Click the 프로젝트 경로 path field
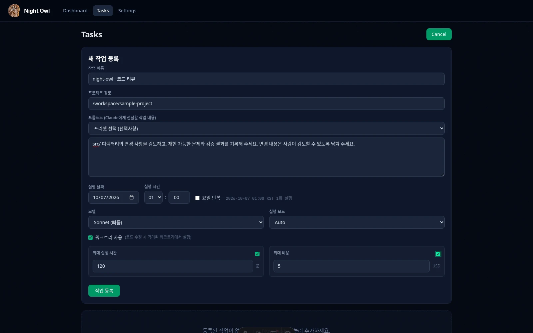533x333 pixels. (x=266, y=104)
